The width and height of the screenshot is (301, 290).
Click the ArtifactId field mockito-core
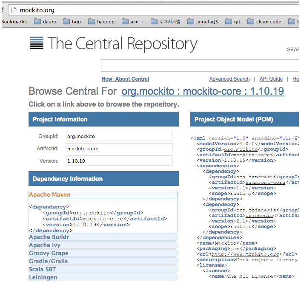[119, 148]
